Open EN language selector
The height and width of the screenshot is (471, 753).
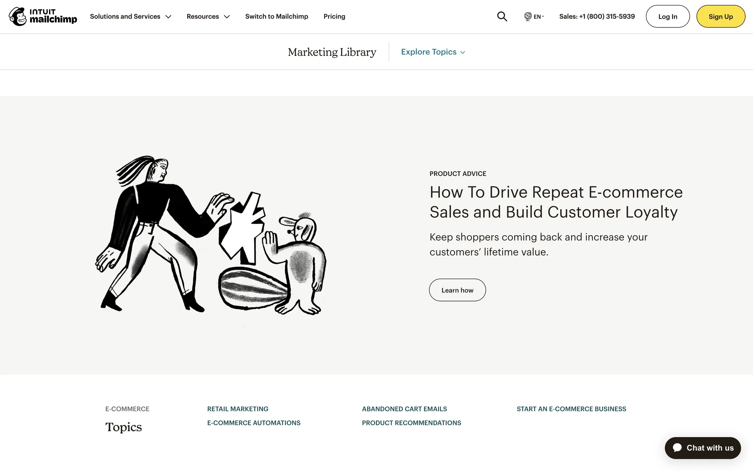point(538,16)
